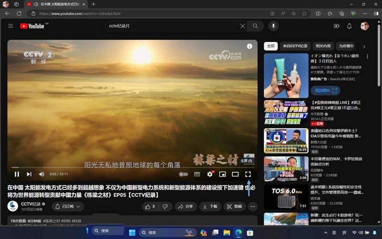Open more actions menu below video

click(253, 206)
